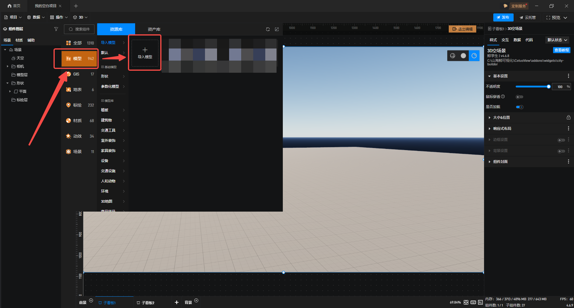Enable the 边框设置 toggle
574x308 pixels.
tap(561, 140)
